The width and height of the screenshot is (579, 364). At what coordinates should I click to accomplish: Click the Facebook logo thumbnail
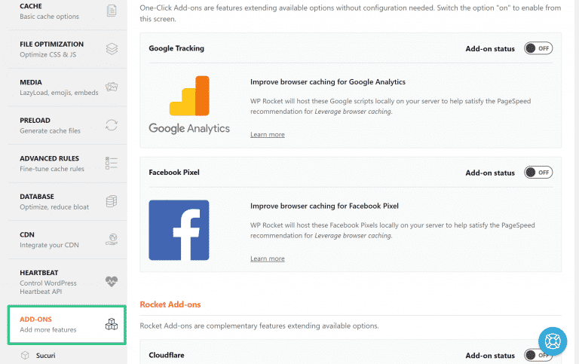[x=179, y=230]
